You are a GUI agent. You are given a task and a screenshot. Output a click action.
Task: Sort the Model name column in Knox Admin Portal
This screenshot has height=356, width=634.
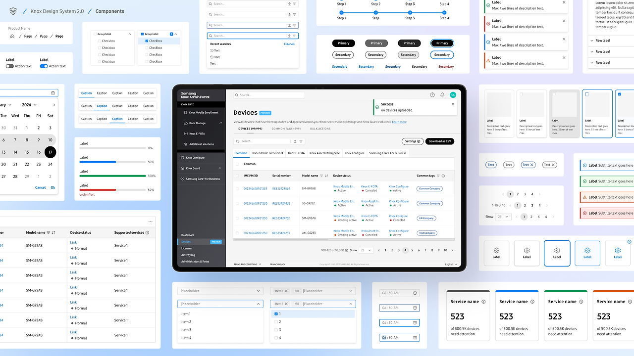pos(326,176)
